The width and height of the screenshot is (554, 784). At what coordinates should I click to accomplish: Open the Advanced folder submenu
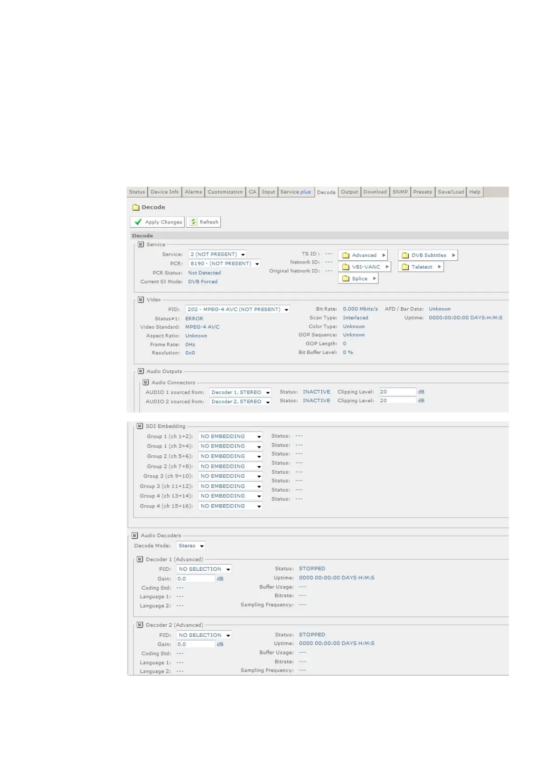(x=364, y=255)
